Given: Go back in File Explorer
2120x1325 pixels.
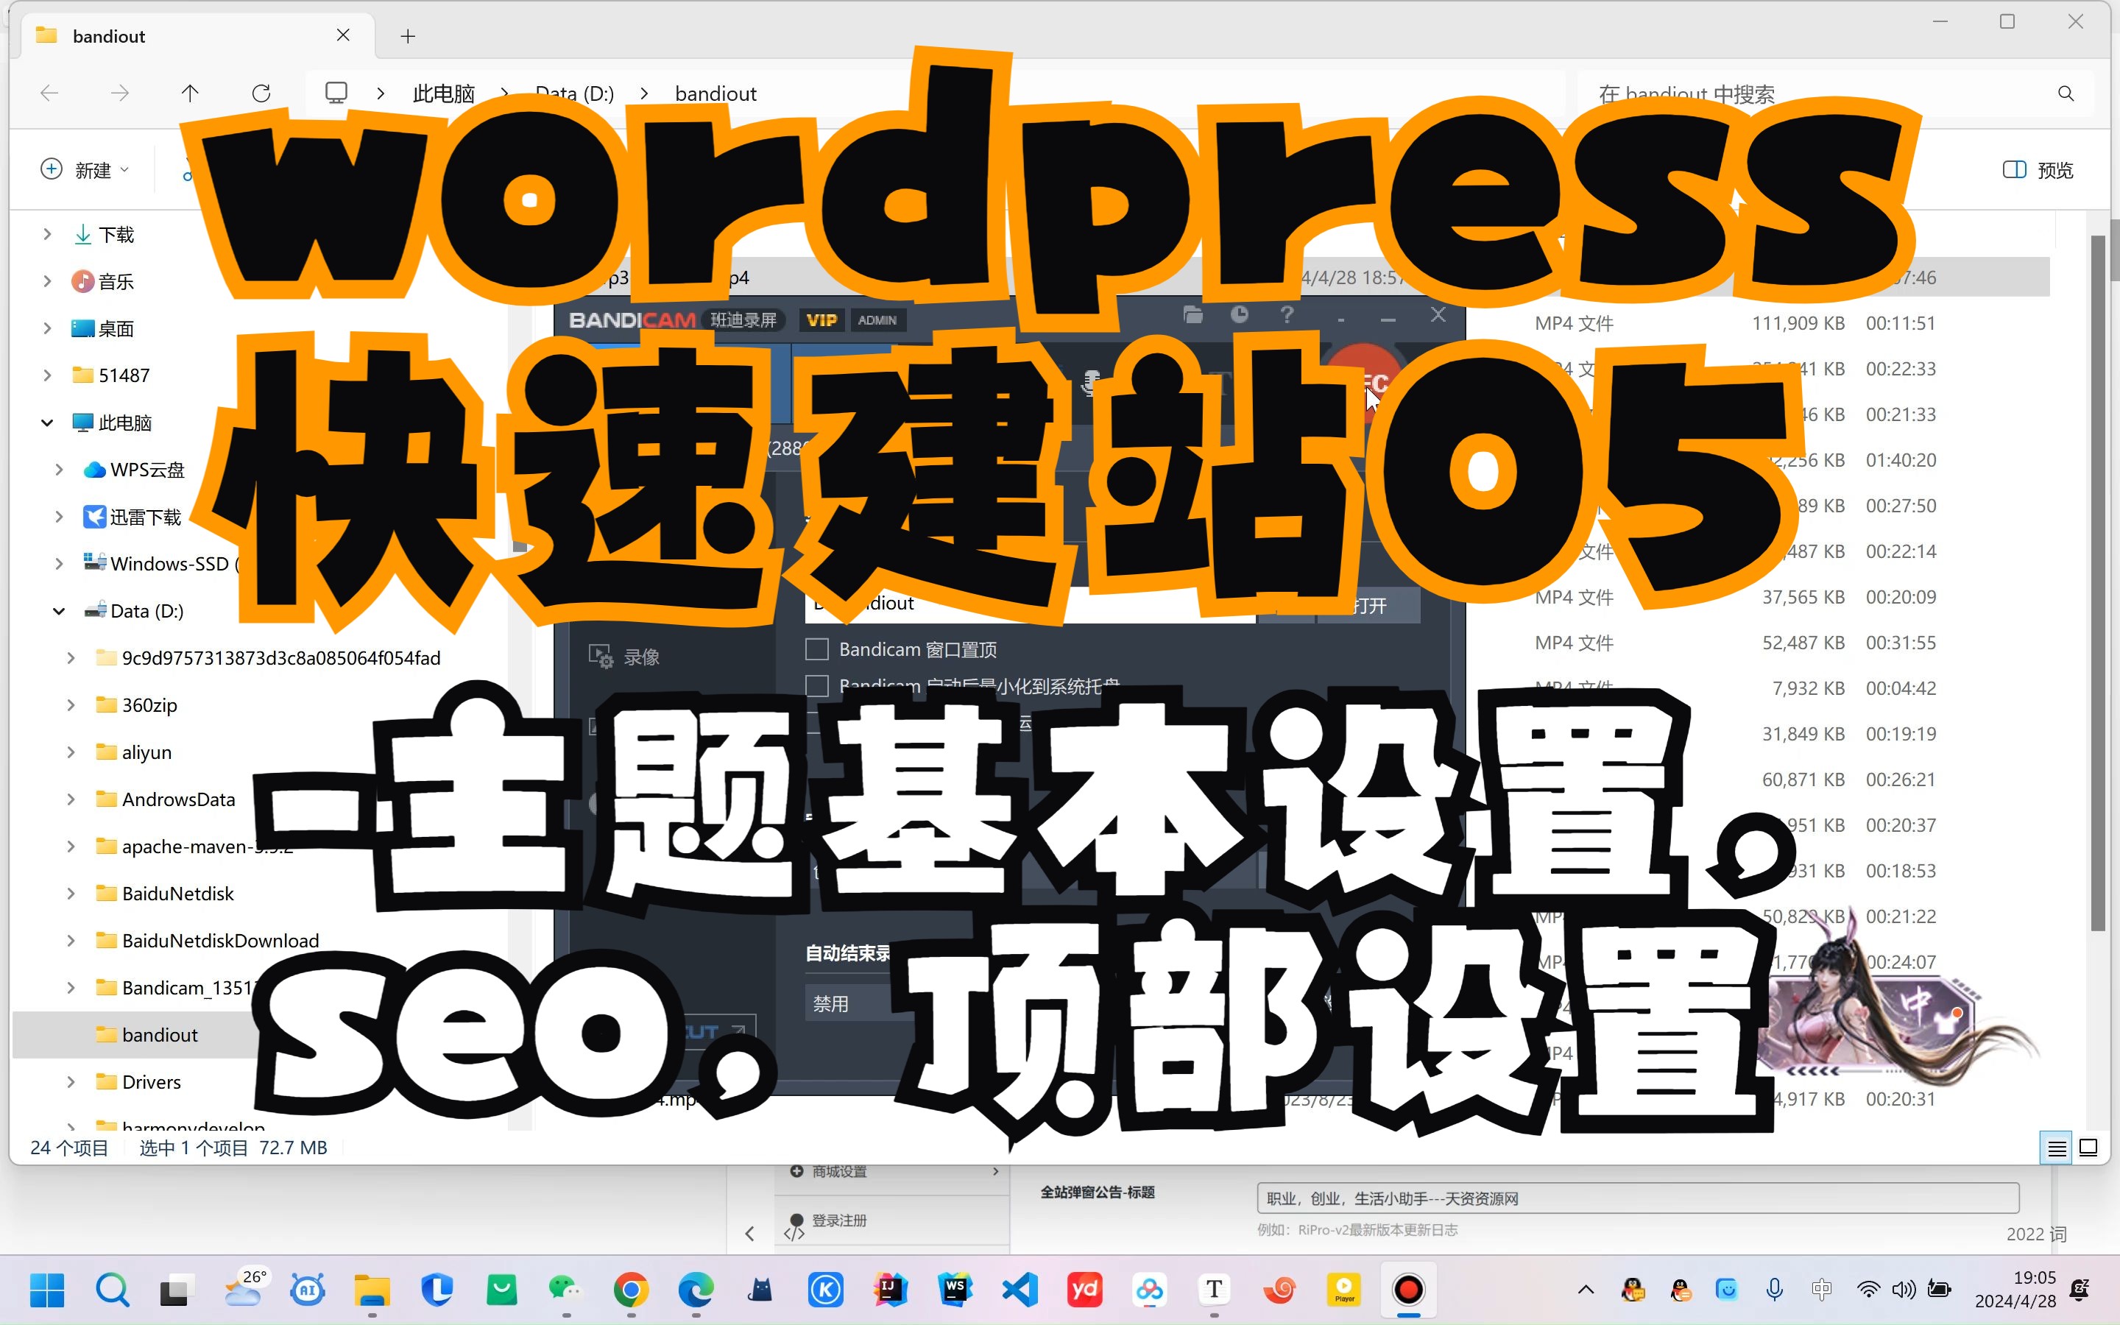Looking at the screenshot, I should point(50,93).
